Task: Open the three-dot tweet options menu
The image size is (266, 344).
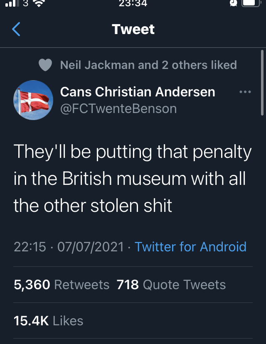Action: 245,92
